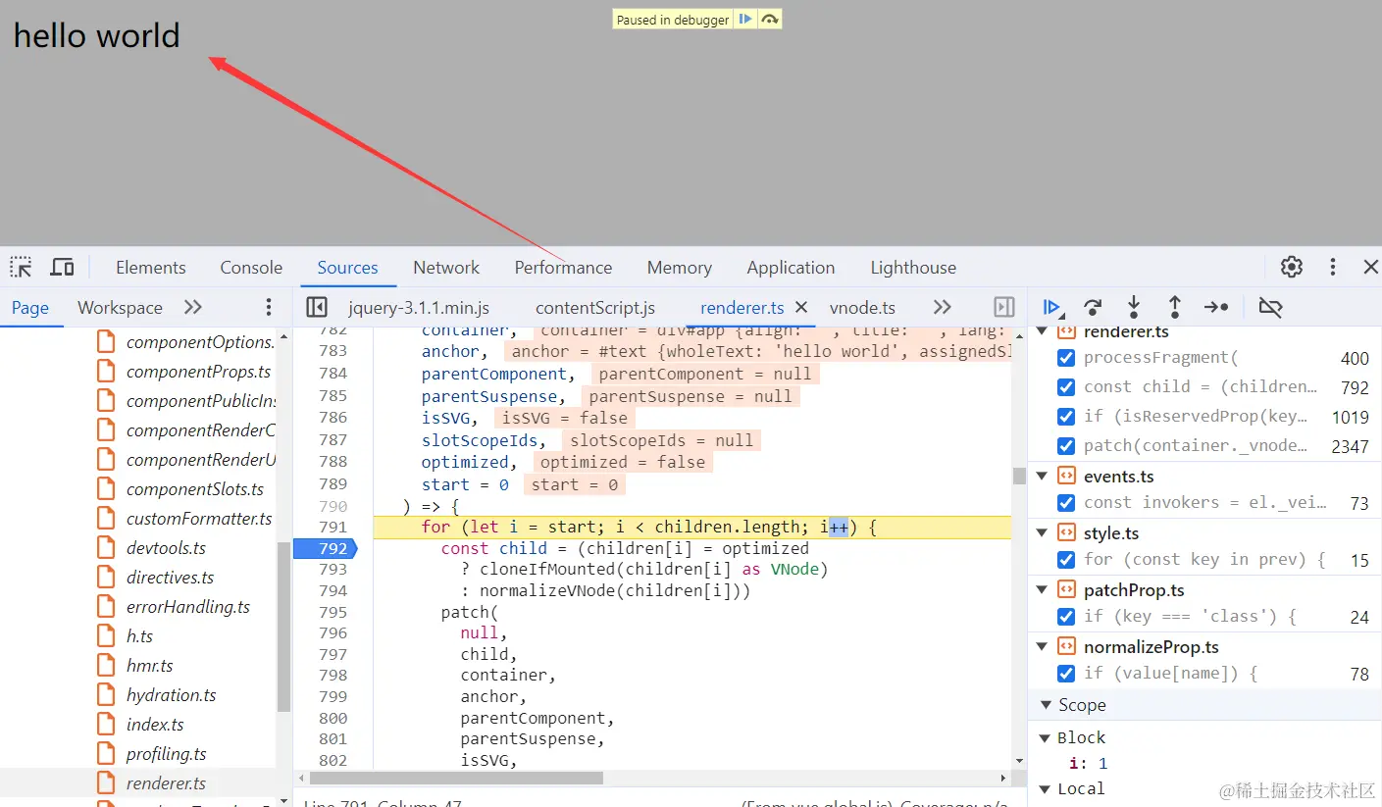Switch to the Elements tab
The height and width of the screenshot is (807, 1382).
(x=150, y=267)
